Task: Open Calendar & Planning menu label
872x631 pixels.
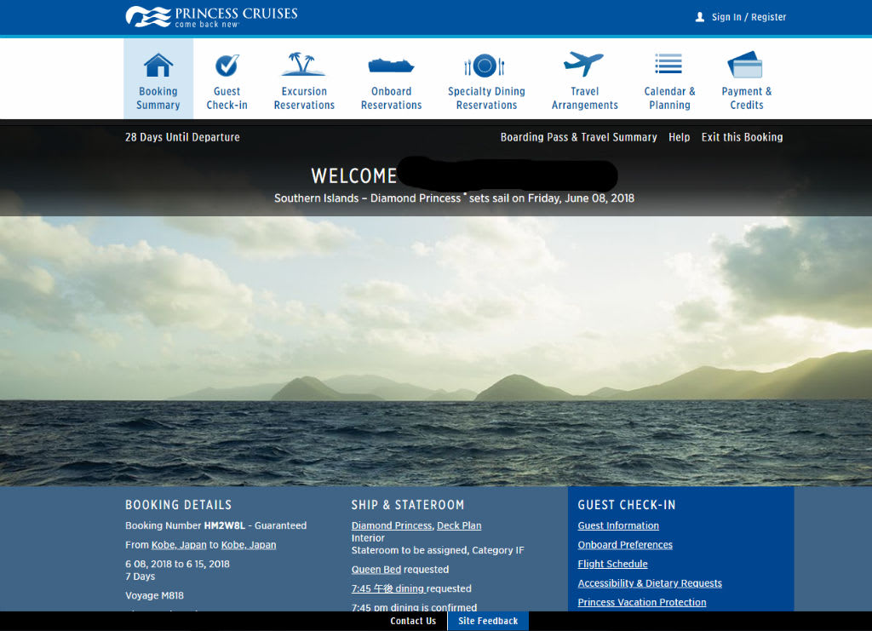Action: pyautogui.click(x=669, y=98)
